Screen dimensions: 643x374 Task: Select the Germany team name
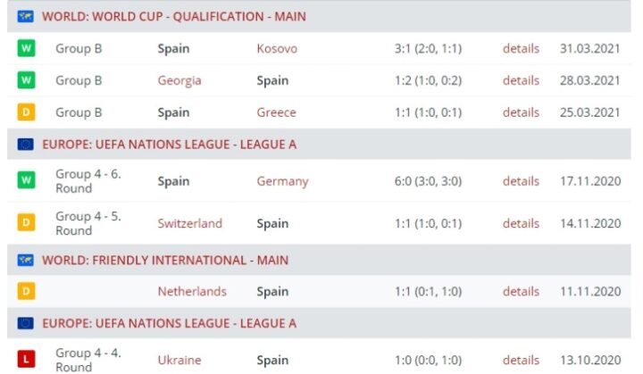pyautogui.click(x=282, y=180)
